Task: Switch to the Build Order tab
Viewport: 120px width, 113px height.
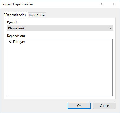Action: coord(37,15)
